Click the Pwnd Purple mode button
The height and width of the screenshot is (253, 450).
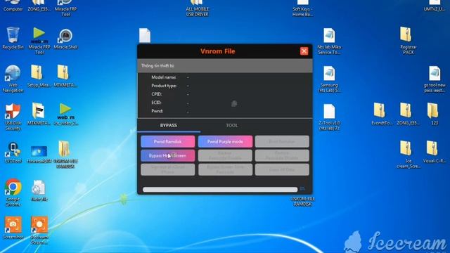click(225, 142)
